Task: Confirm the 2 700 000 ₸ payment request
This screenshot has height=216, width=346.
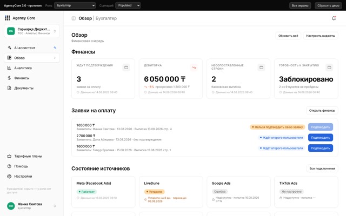Action: pyautogui.click(x=321, y=138)
